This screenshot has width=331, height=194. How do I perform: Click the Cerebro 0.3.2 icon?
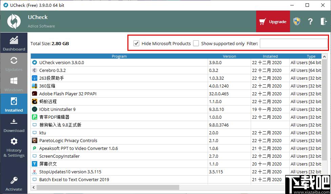pos(35,70)
